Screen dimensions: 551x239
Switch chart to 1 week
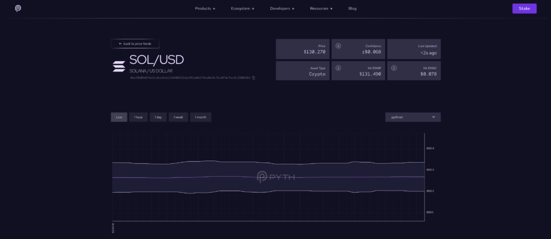(178, 117)
